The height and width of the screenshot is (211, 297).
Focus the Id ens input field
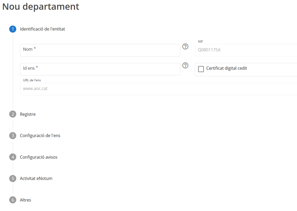pos(100,69)
